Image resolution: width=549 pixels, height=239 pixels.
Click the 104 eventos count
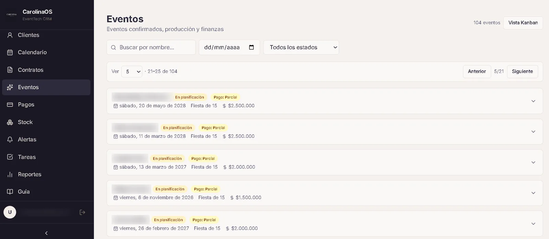point(487,23)
